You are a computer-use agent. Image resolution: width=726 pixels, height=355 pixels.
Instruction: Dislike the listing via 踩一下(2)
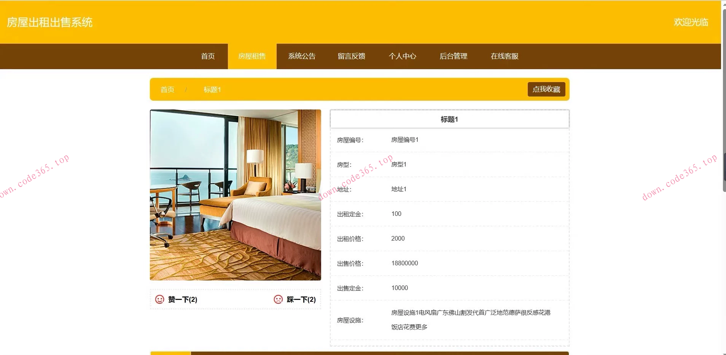point(301,300)
